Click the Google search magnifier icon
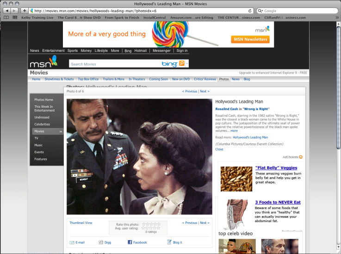Image resolution: width=341 pixels, height=254 pixels. click(x=260, y=11)
